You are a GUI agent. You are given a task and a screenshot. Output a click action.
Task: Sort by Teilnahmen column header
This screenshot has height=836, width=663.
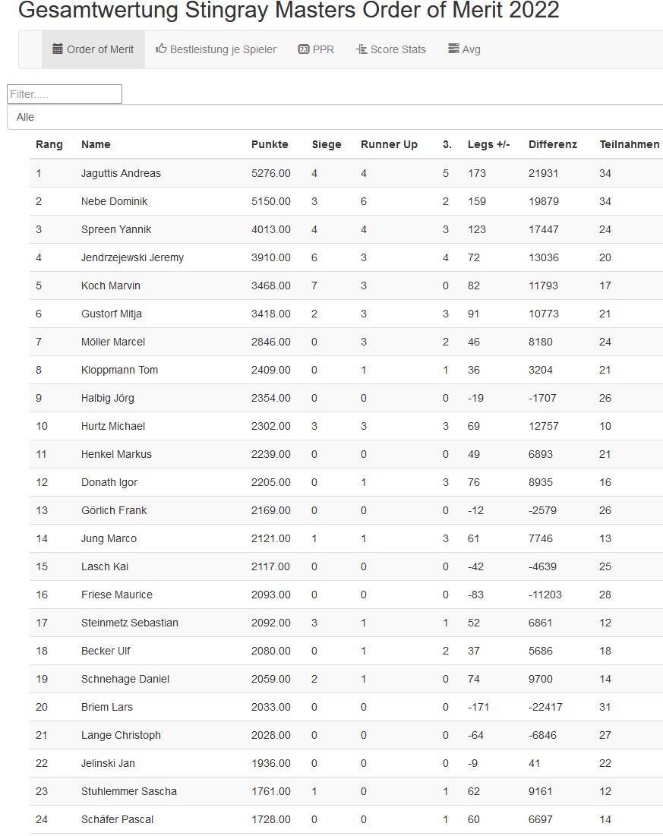click(x=630, y=144)
